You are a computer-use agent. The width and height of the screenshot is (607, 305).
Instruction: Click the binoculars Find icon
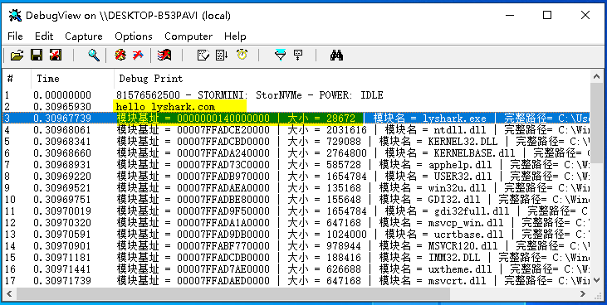click(336, 56)
